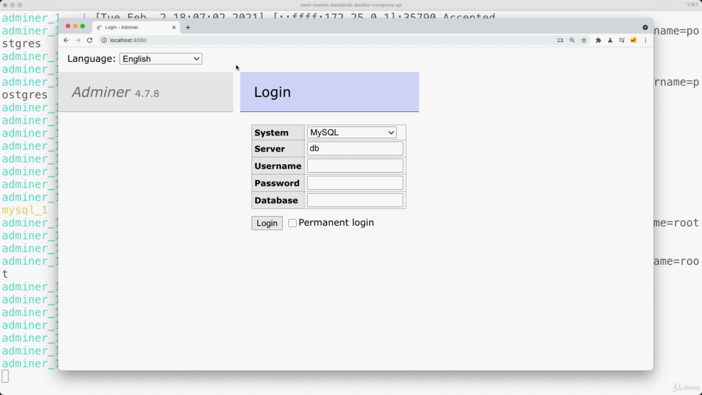The image size is (702, 395).
Task: Open the Chrome three-dot menu
Action: (645, 40)
